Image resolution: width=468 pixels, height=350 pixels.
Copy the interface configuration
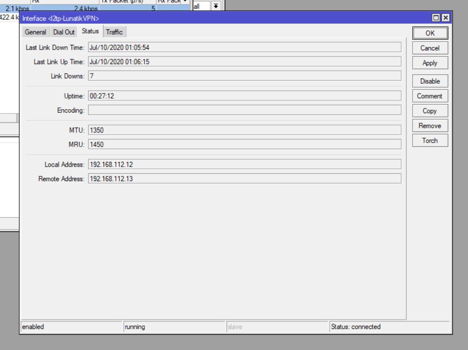[430, 111]
